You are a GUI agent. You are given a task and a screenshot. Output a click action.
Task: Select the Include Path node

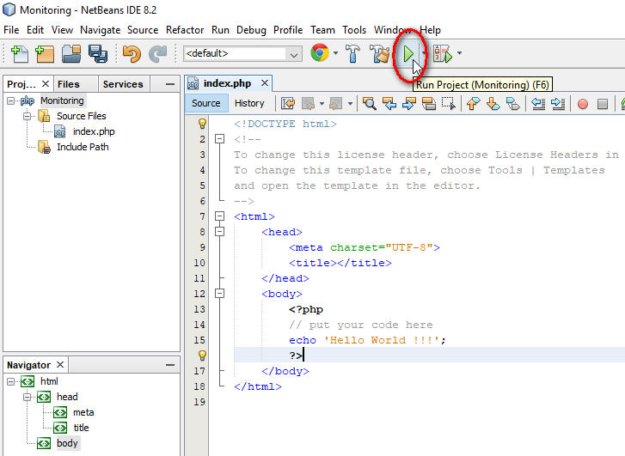pos(83,147)
